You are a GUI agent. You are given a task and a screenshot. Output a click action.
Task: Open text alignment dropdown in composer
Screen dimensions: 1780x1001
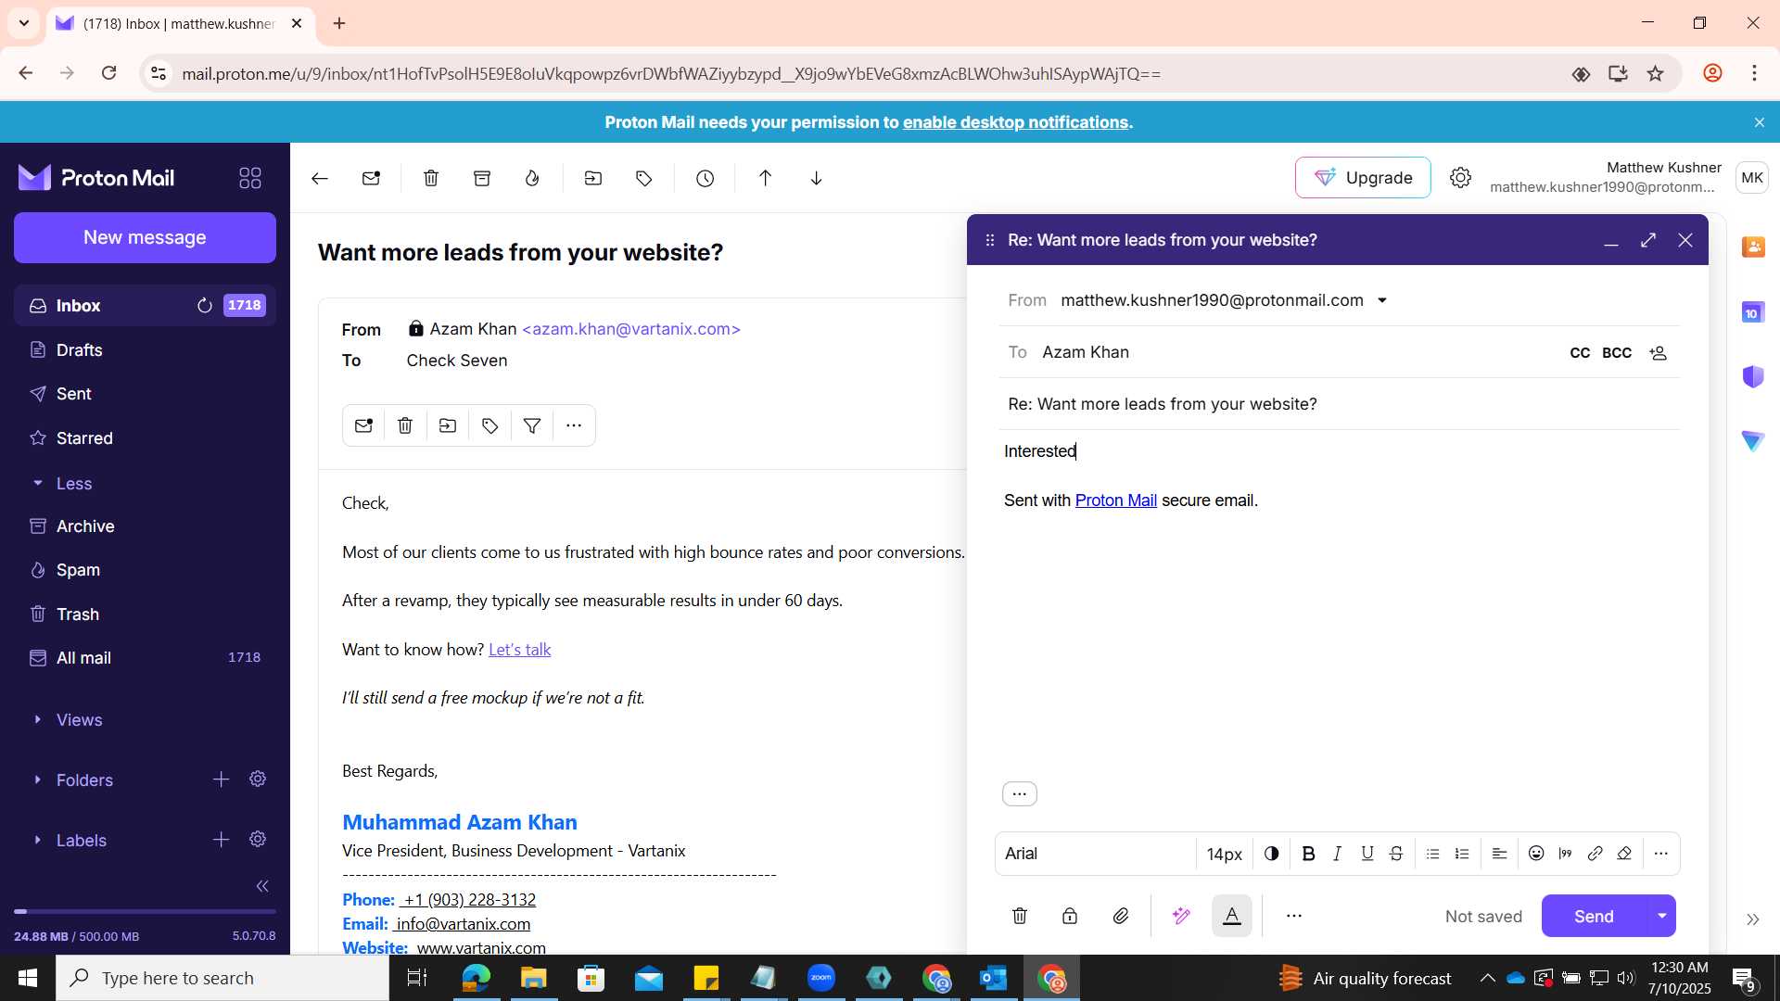1499,854
